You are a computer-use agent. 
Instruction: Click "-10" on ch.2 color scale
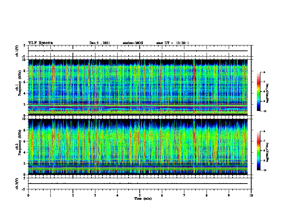264,170
